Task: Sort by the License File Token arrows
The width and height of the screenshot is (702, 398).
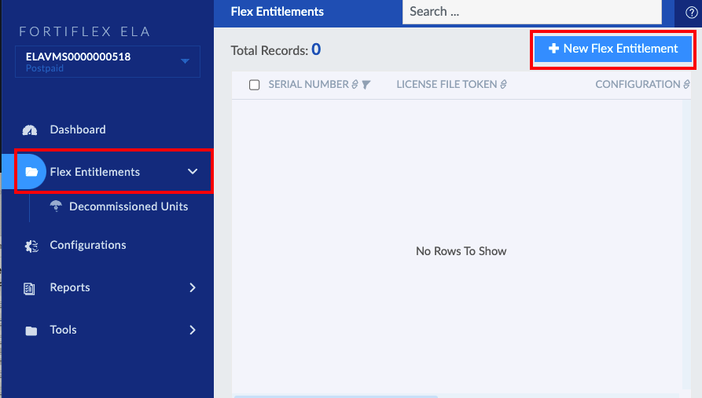Action: pyautogui.click(x=503, y=85)
